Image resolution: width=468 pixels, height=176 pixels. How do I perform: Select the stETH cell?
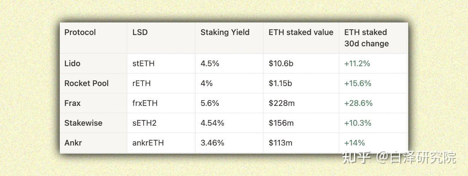coord(143,64)
